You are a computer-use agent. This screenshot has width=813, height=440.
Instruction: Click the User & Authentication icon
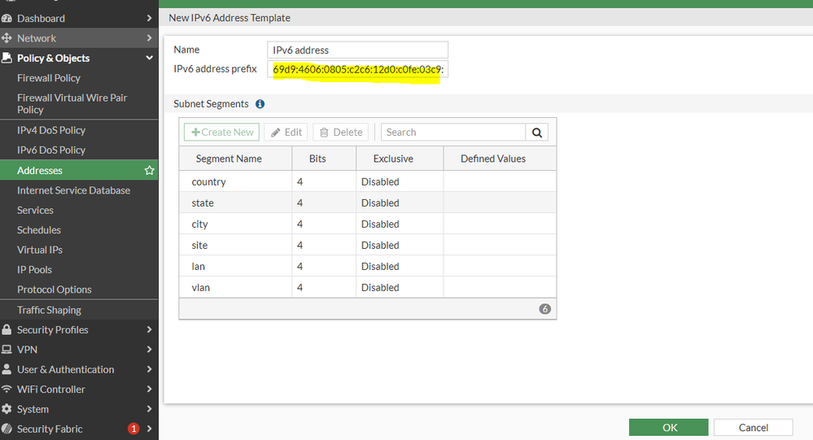point(7,369)
